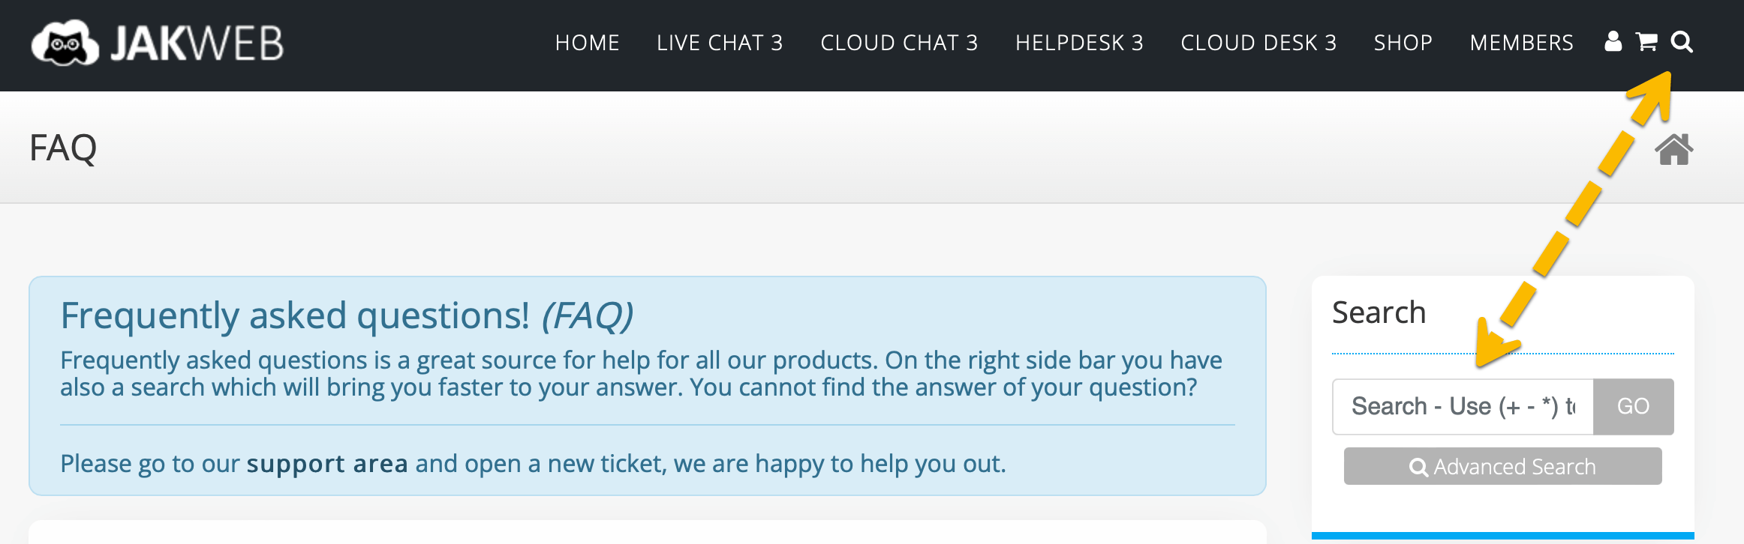The height and width of the screenshot is (544, 1744).
Task: Click the JAKWEB wordmark text
Action: 197,43
